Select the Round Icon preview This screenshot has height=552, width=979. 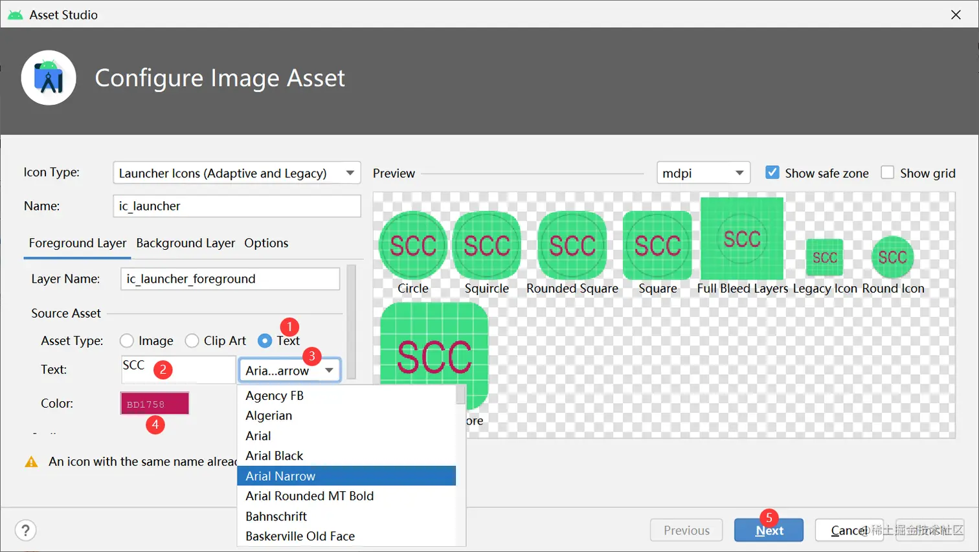click(892, 257)
